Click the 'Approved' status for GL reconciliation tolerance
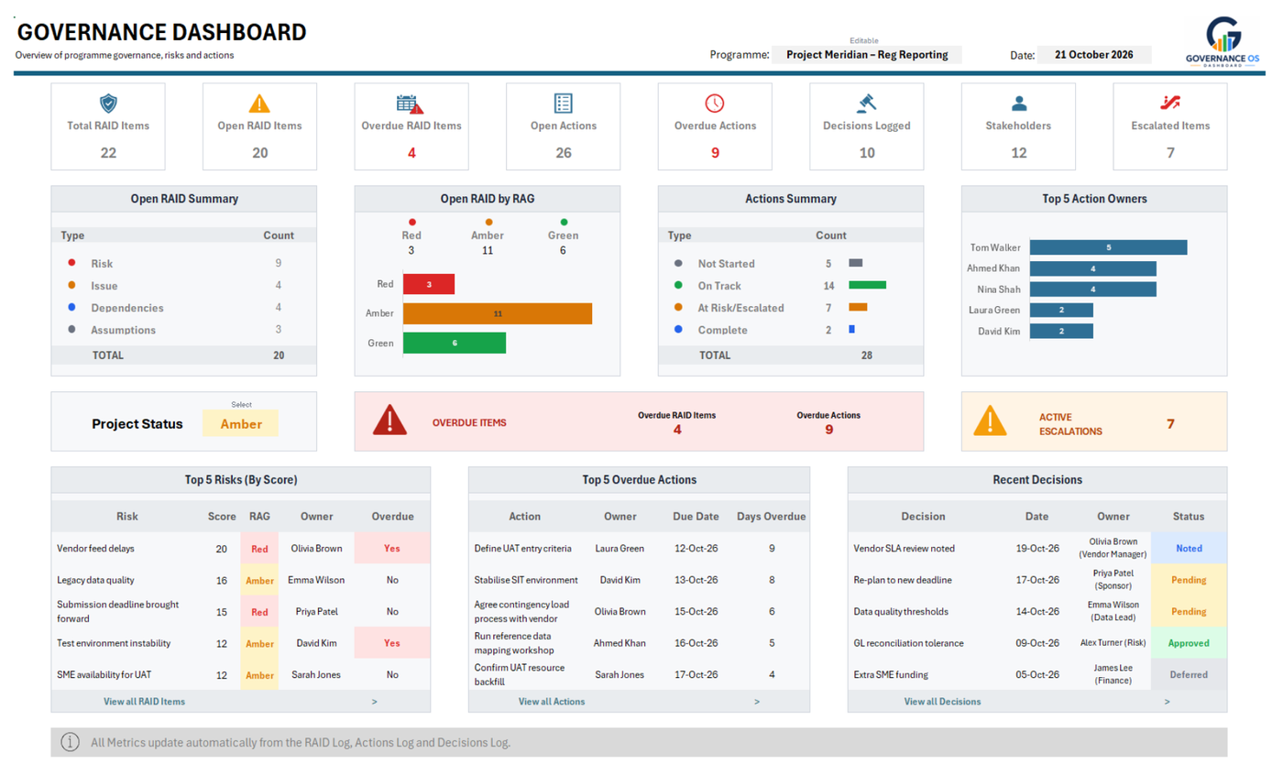The width and height of the screenshot is (1283, 775). [x=1189, y=643]
